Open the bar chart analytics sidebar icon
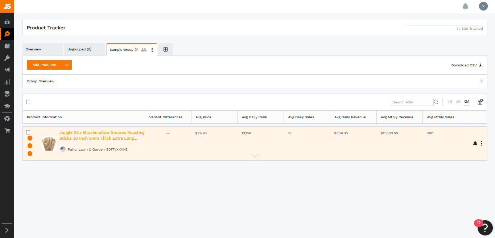The image size is (495, 238). (x=7, y=82)
